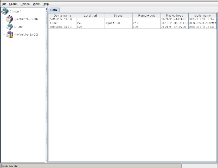Click the Cluster 1 stacked switches icon
Screen dimensions: 218x168
click(5, 11)
